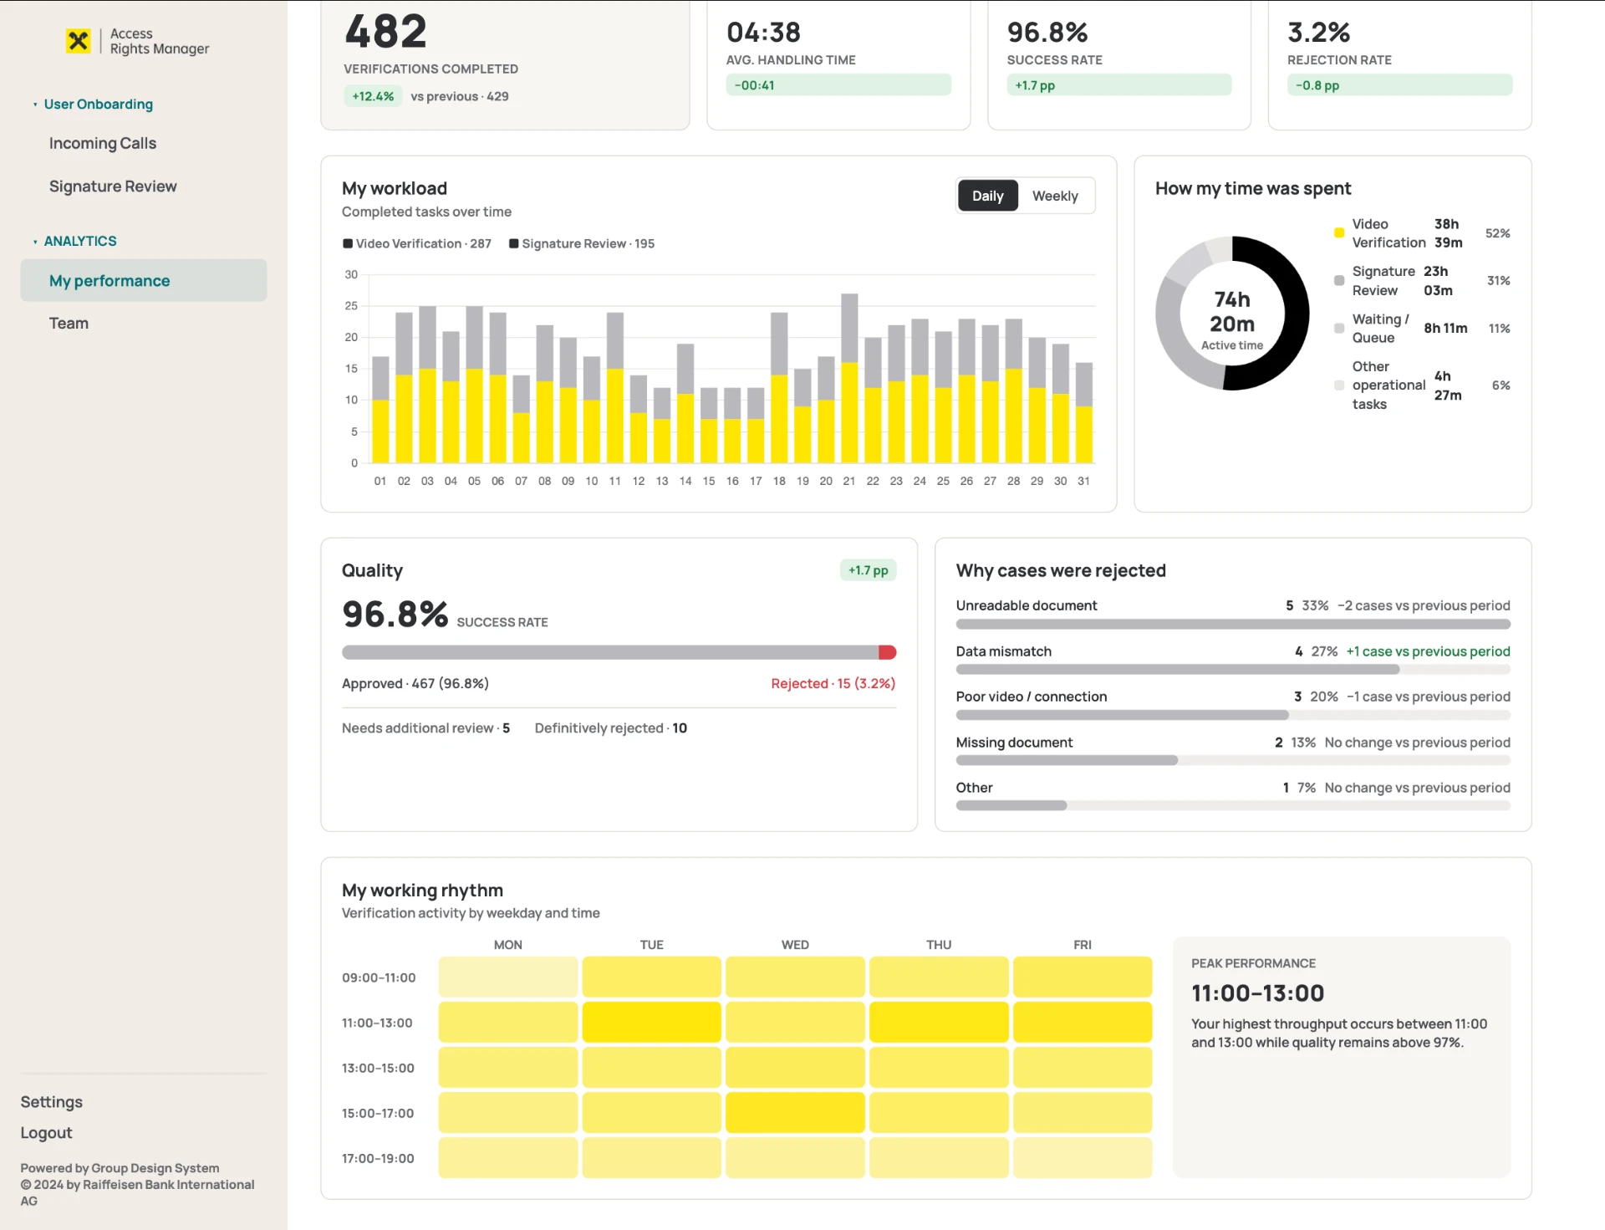Click Thursday 11:00-13:00 heatmap cell
This screenshot has height=1230, width=1605.
click(939, 1022)
